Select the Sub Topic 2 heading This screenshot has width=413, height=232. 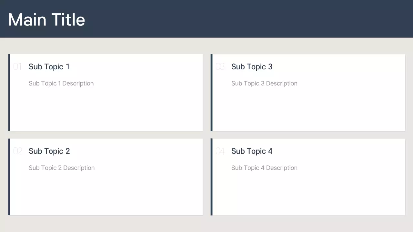point(49,151)
